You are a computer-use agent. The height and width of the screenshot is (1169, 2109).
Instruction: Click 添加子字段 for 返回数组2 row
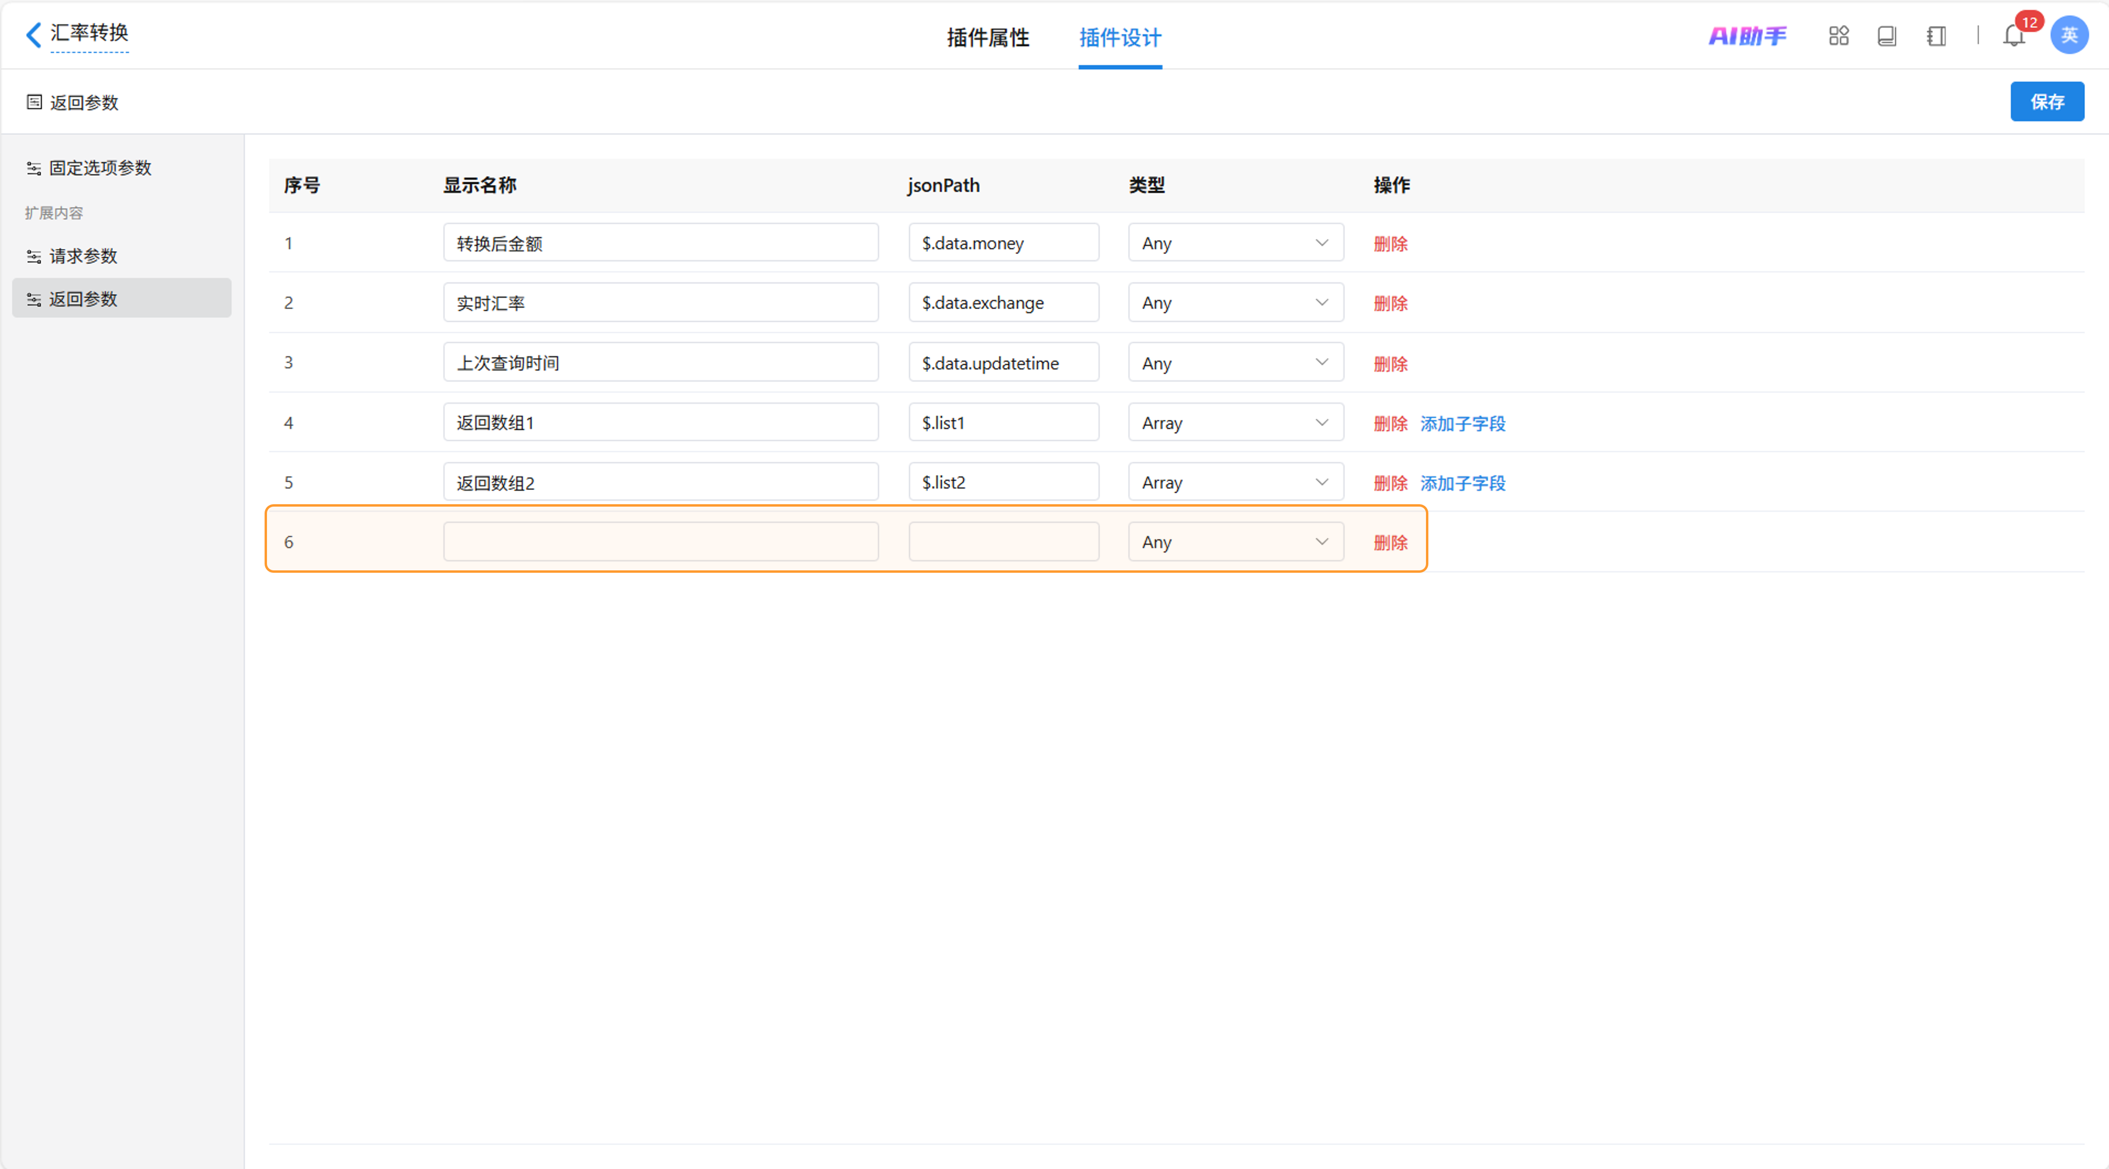tap(1462, 483)
